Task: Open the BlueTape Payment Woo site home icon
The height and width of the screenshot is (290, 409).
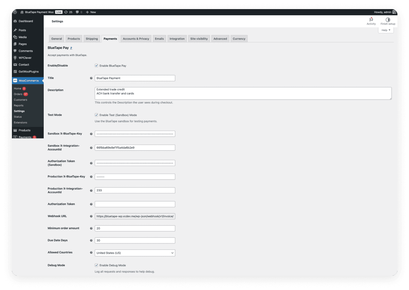Action: click(x=22, y=12)
